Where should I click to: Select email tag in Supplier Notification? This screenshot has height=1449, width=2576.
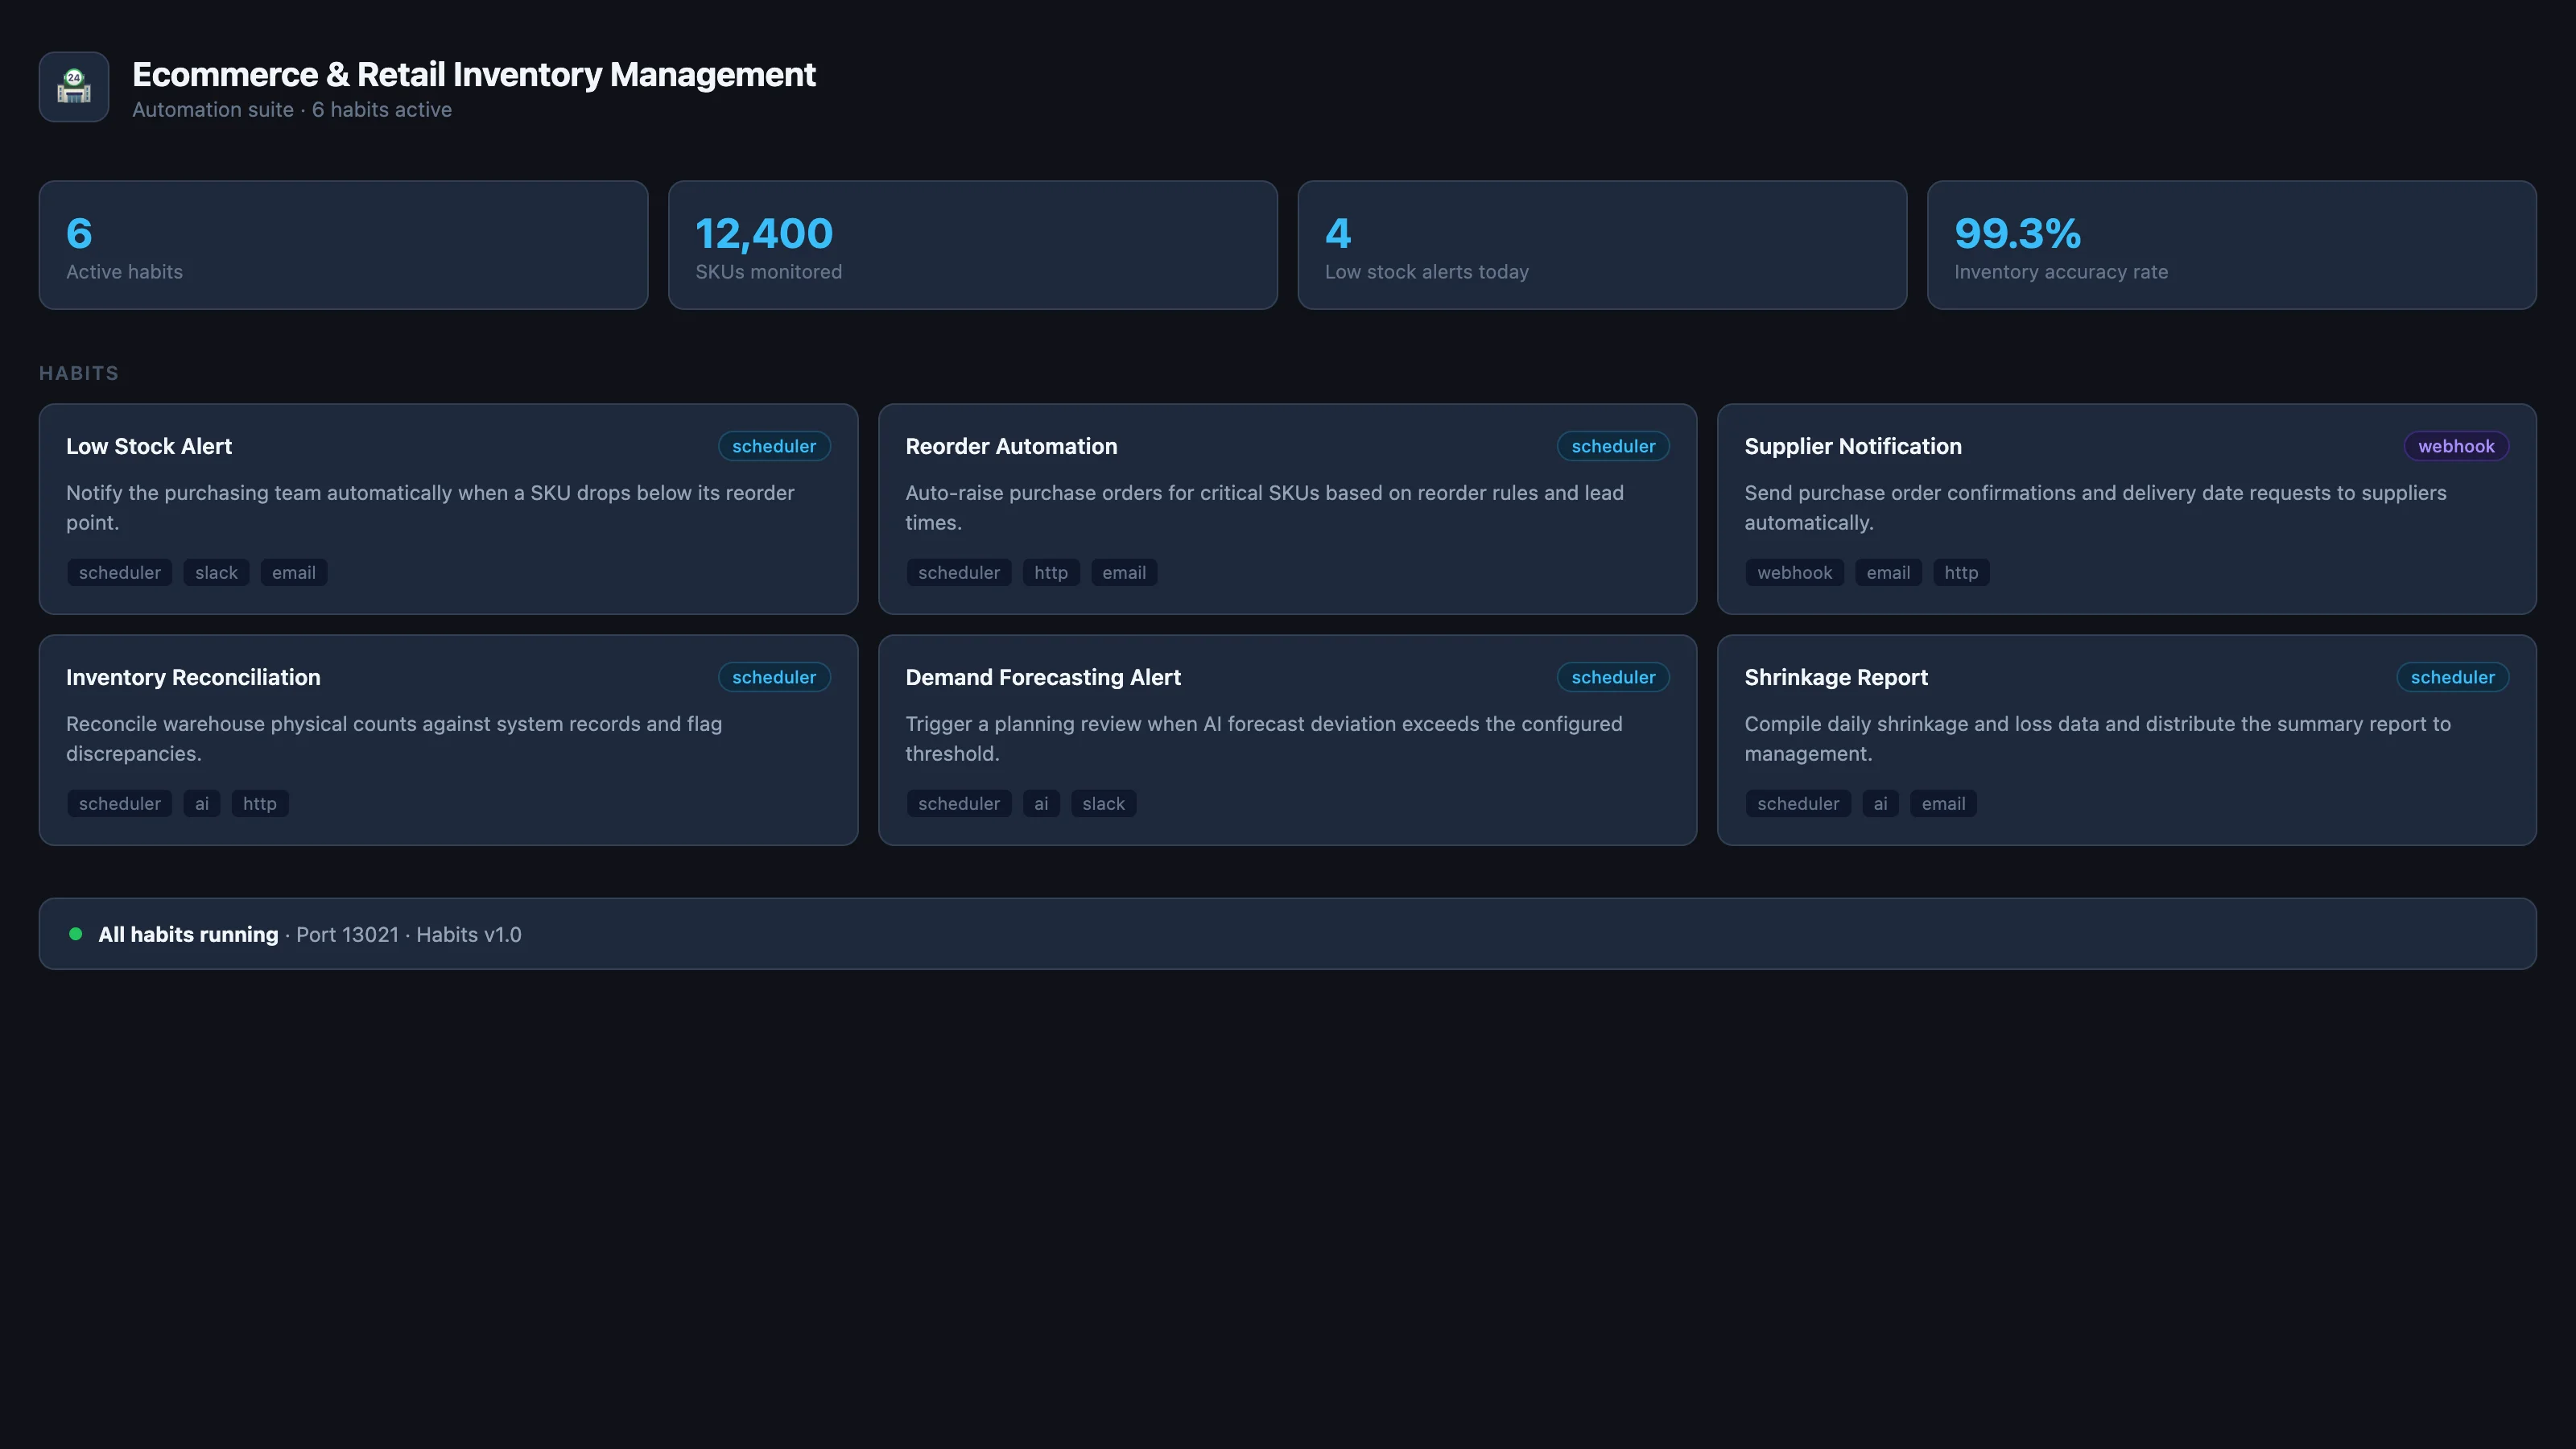pyautogui.click(x=1888, y=573)
